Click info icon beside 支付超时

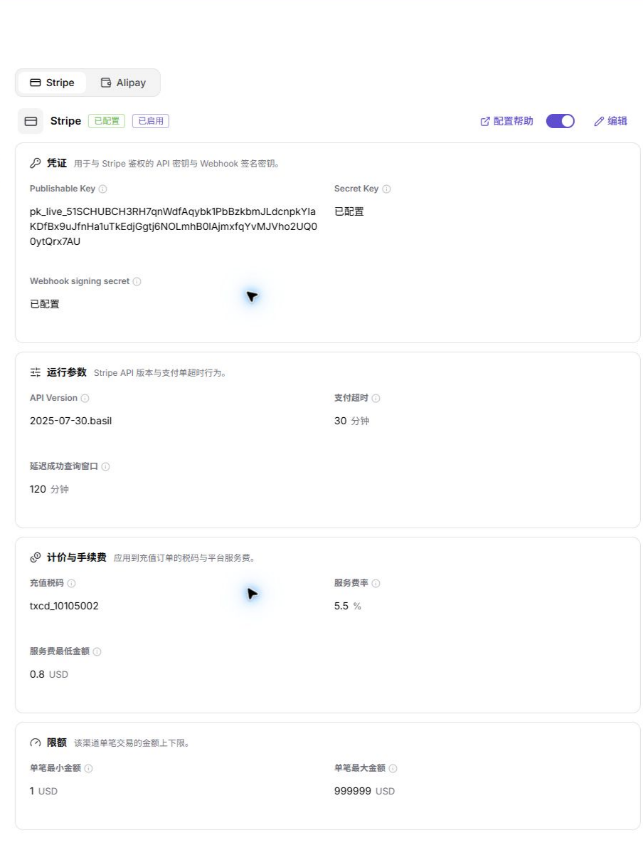376,399
